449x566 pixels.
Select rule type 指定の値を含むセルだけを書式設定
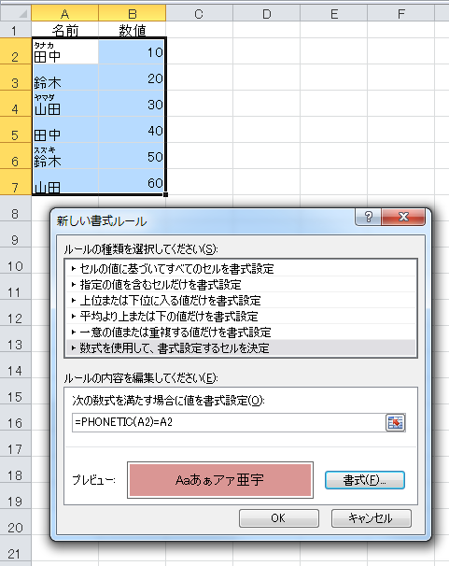tap(241, 285)
